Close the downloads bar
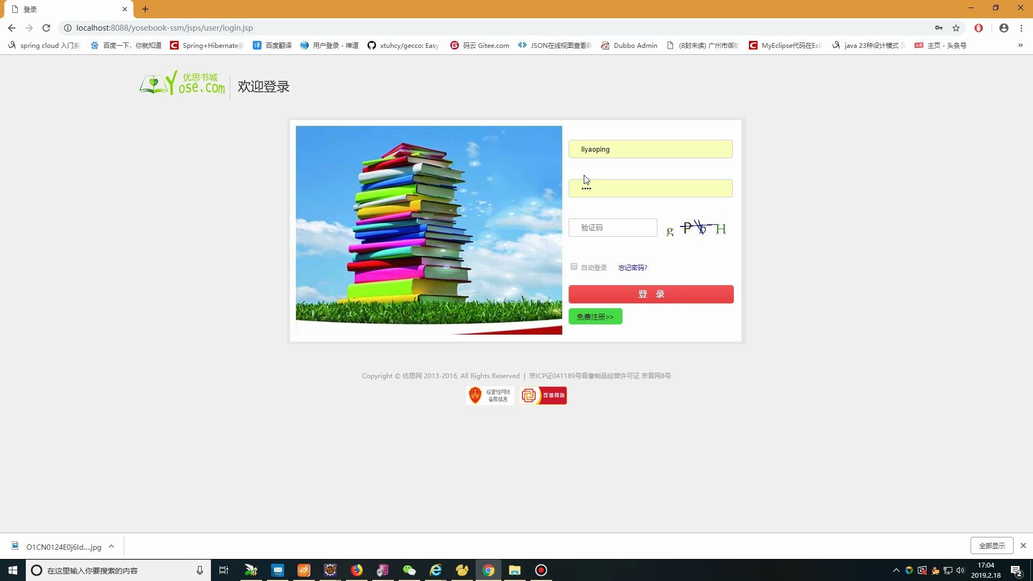Viewport: 1033px width, 581px height. tap(1023, 545)
